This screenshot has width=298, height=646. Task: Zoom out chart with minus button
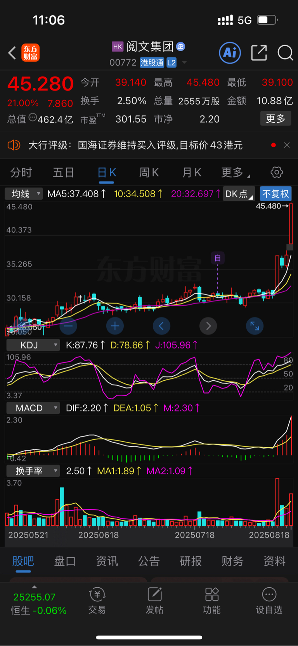coord(68,326)
